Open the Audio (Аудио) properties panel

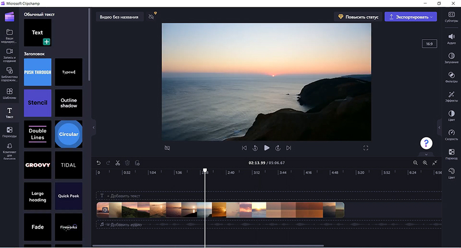point(451,39)
